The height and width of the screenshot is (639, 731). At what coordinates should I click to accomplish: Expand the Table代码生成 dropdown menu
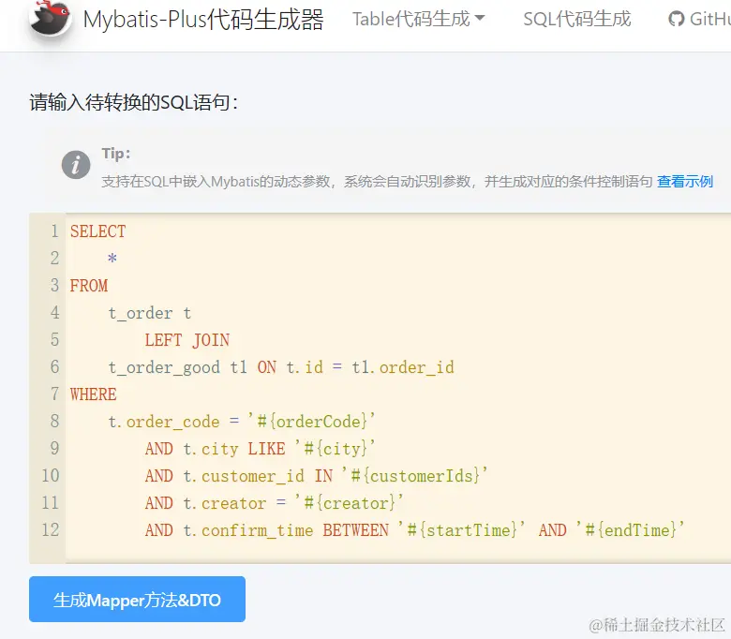pos(418,19)
